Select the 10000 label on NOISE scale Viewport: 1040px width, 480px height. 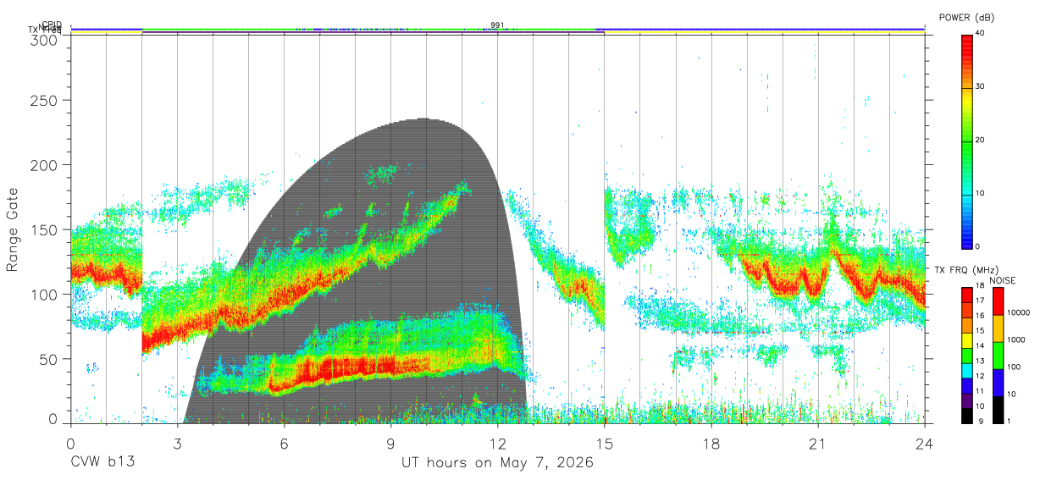pos(1017,312)
